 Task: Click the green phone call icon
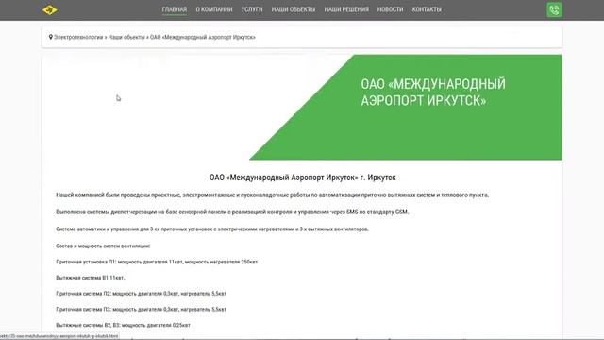554,10
